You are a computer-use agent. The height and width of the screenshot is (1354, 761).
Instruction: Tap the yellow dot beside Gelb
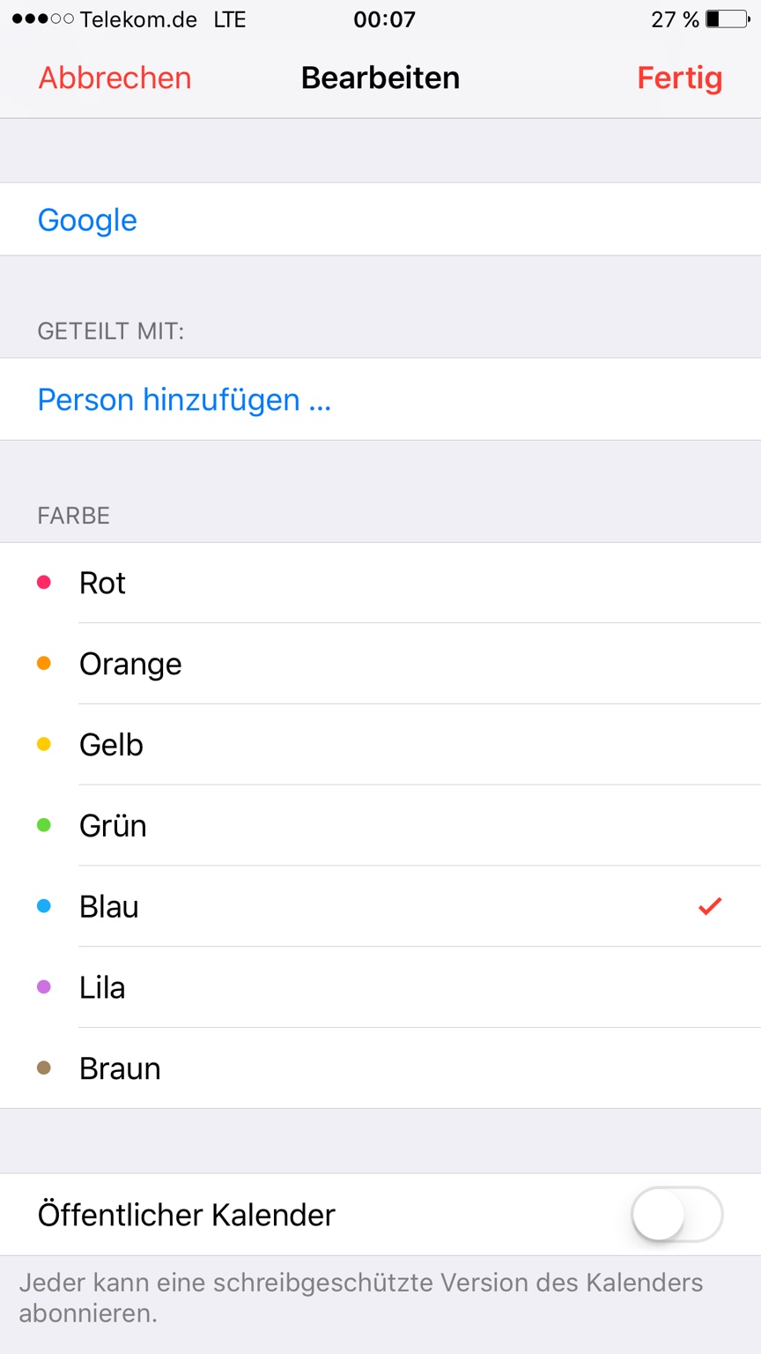pyautogui.click(x=41, y=744)
